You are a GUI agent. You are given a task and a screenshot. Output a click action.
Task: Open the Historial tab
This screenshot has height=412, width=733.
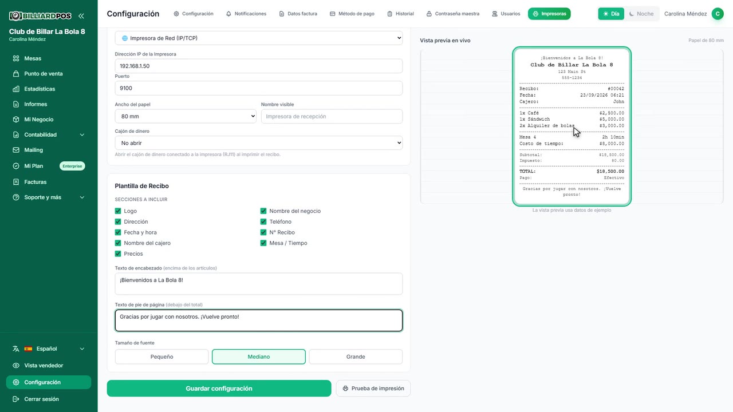[400, 14]
